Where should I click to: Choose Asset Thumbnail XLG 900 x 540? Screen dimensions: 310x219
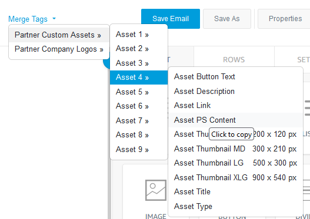coord(235,177)
